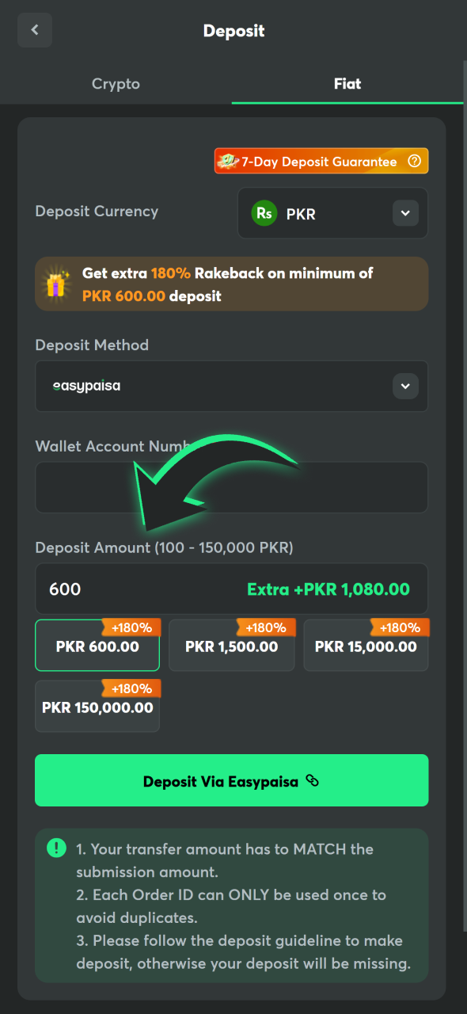Click the Deposit Via Easypaisa button

[x=231, y=780]
